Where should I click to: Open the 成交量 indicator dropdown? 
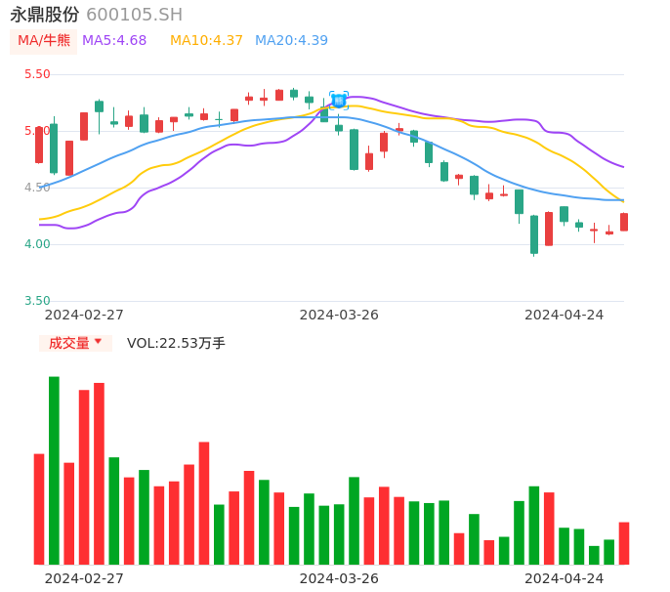pos(75,343)
